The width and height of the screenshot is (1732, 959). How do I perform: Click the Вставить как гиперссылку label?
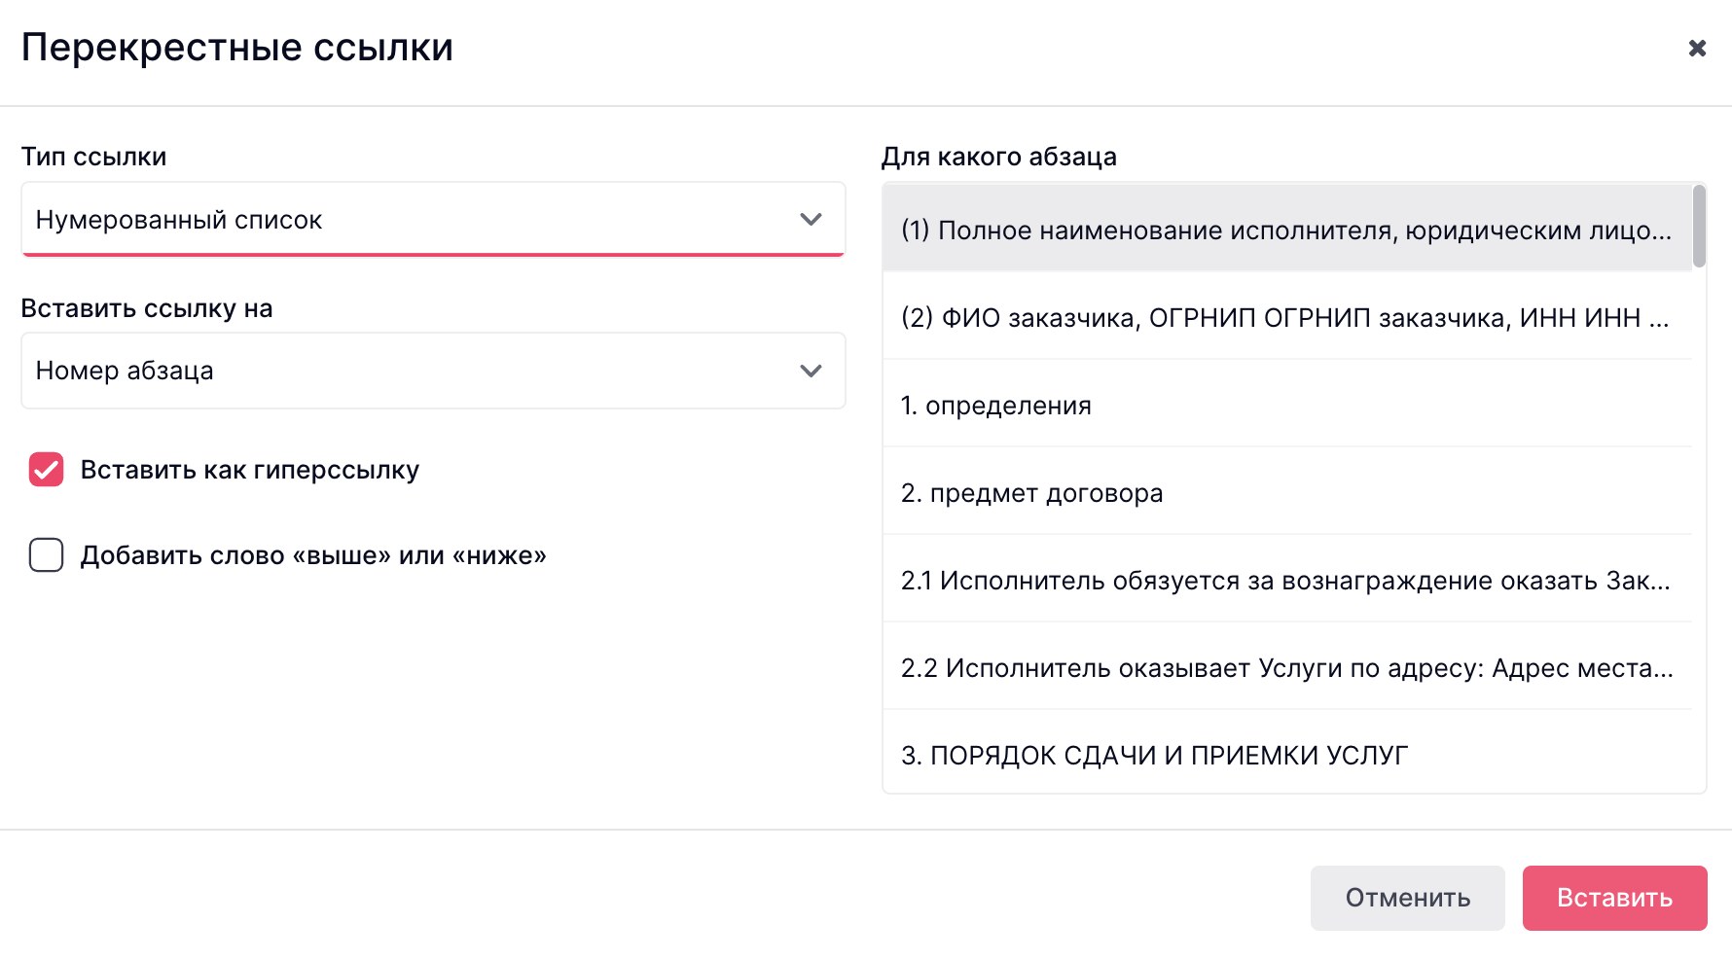(x=250, y=470)
